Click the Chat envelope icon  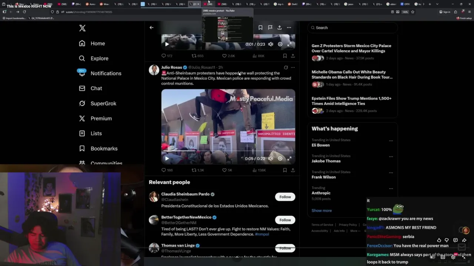click(x=82, y=88)
